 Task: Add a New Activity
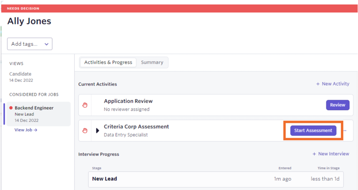(x=332, y=84)
